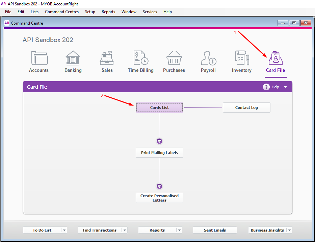Select the Sales cash register icon
This screenshot has width=315, height=242.
tap(107, 58)
